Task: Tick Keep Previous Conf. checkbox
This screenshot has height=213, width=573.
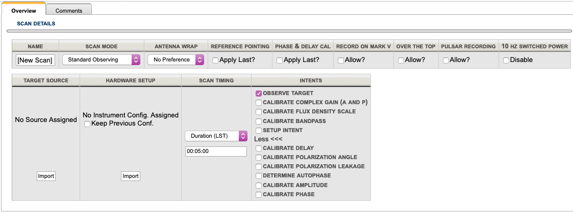Action: pyautogui.click(x=87, y=124)
